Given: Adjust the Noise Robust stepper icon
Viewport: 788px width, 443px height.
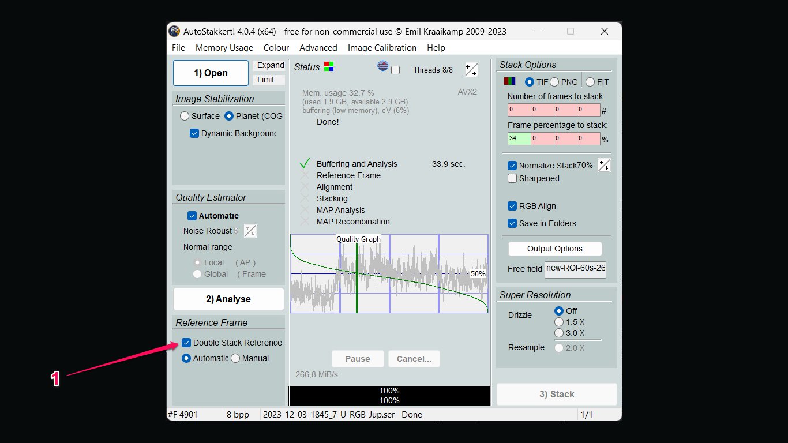Looking at the screenshot, I should coord(250,231).
